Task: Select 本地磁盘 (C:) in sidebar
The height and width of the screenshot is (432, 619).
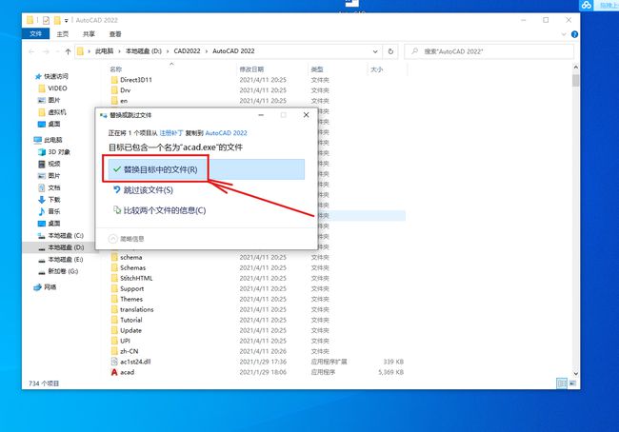Action: point(61,235)
